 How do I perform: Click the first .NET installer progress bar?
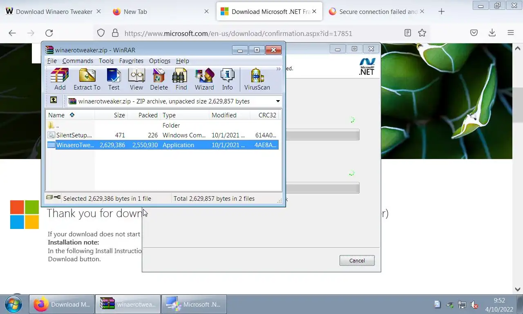tap(322, 135)
